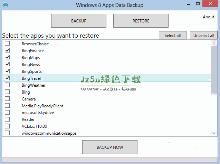
Task: Close the Windows 8 Apps Data Backup window
Action: [210, 4]
